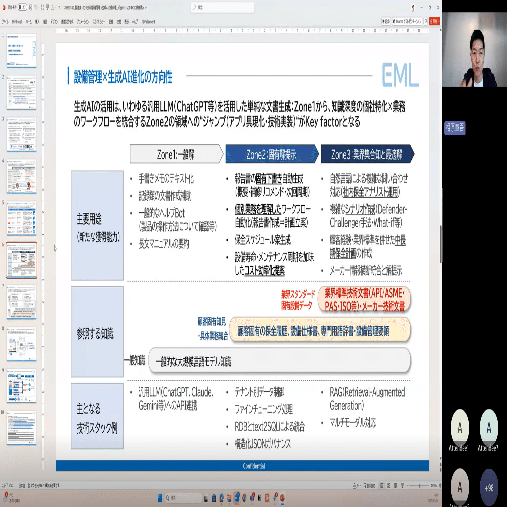Open the file title この PC に保存済み dropdown
The image size is (507, 507).
click(145, 8)
